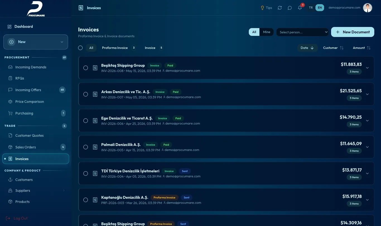
Task: Click the refresh icon in header
Action: 280,8
